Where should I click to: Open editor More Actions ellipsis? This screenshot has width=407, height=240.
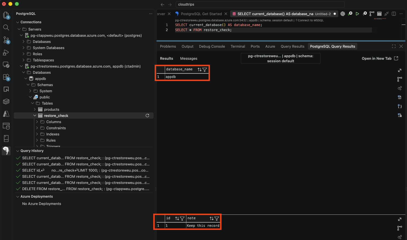tap(401, 14)
